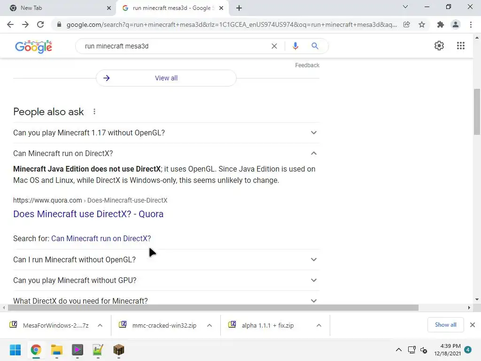Clear the search box with X
The image size is (481, 361).
pos(274,46)
